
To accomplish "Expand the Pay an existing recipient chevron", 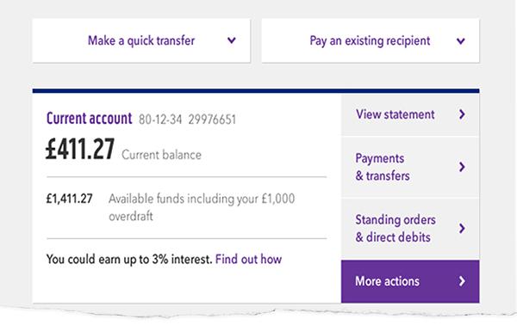I will (x=461, y=41).
